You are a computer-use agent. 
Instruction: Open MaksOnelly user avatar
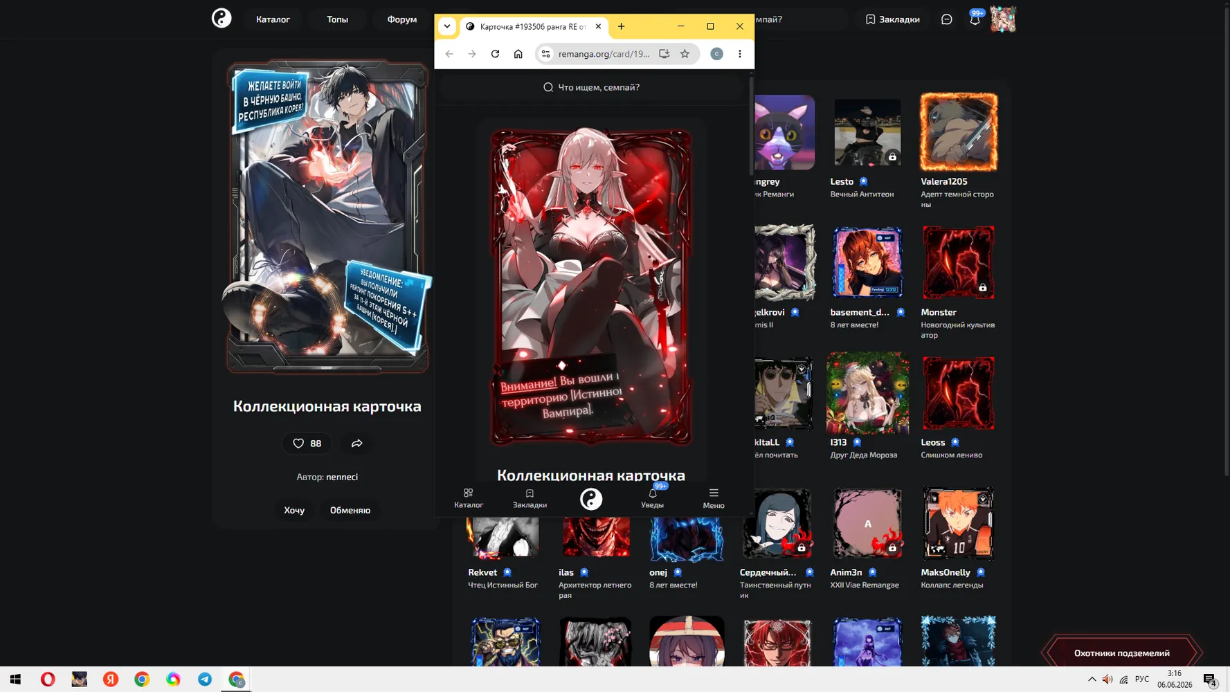pyautogui.click(x=959, y=524)
